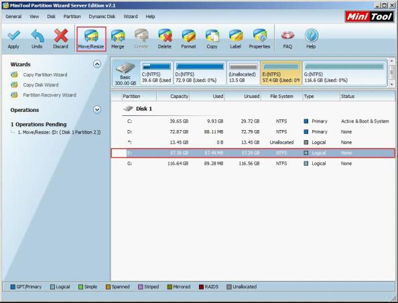Click the Disk 1 header label

pos(144,109)
